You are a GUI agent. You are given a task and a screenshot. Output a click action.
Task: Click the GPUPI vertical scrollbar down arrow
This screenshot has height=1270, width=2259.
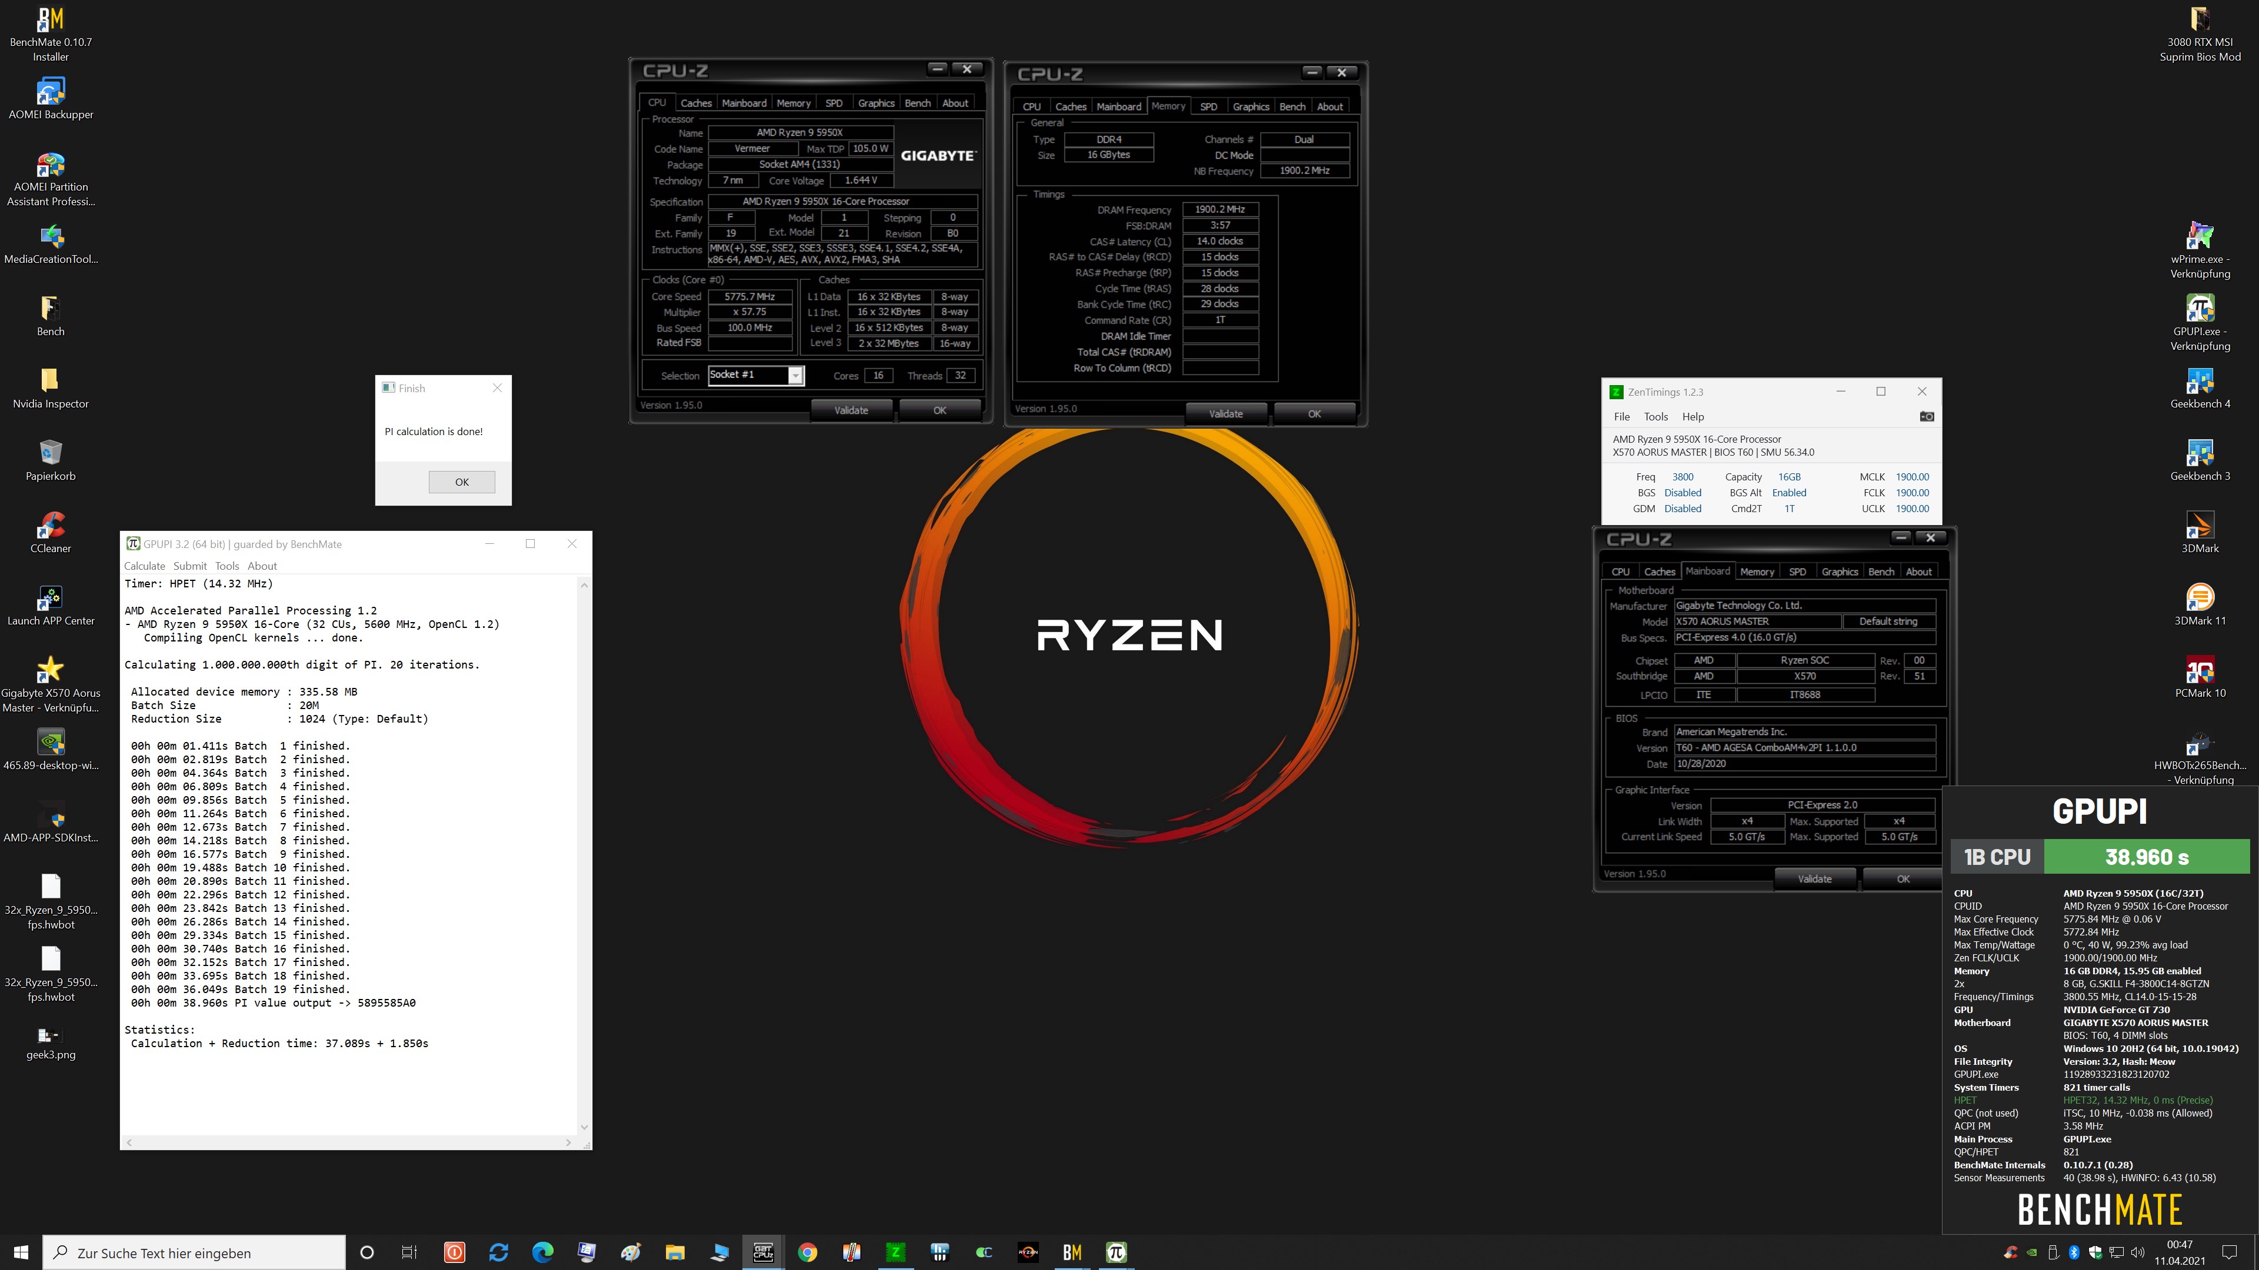tap(584, 1127)
